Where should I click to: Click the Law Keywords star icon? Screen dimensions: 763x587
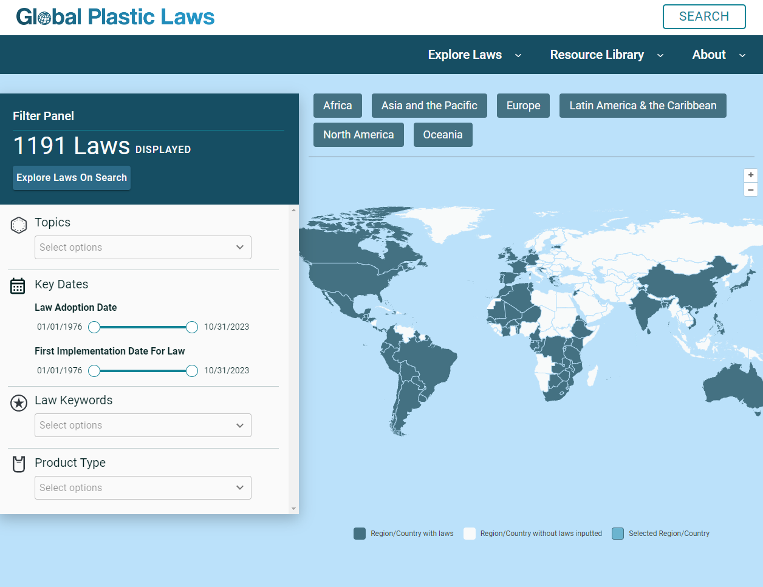click(x=19, y=403)
